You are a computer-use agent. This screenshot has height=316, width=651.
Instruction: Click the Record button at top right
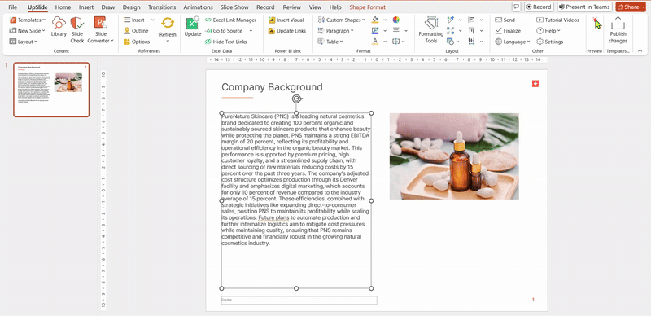(x=539, y=7)
